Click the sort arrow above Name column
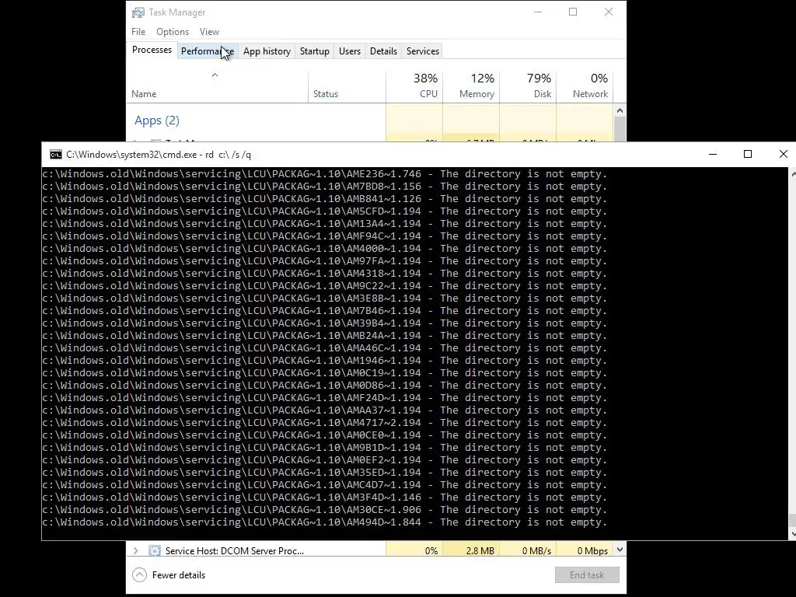 [215, 75]
